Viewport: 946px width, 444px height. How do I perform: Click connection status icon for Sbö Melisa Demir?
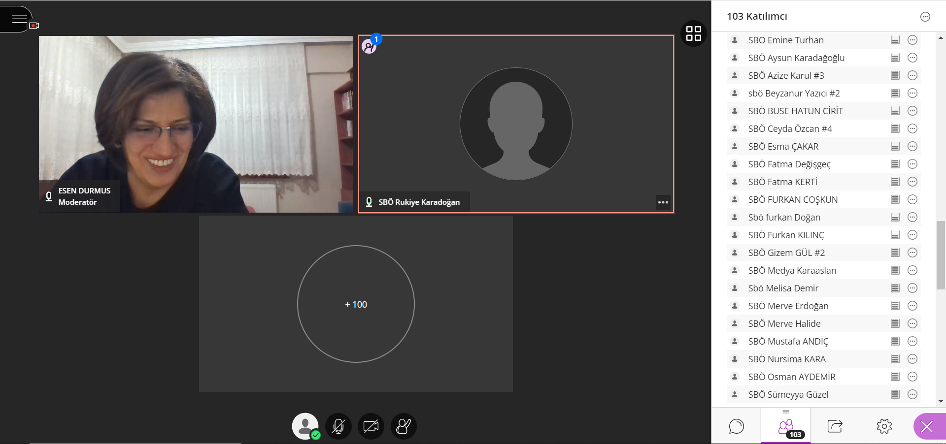pos(895,288)
